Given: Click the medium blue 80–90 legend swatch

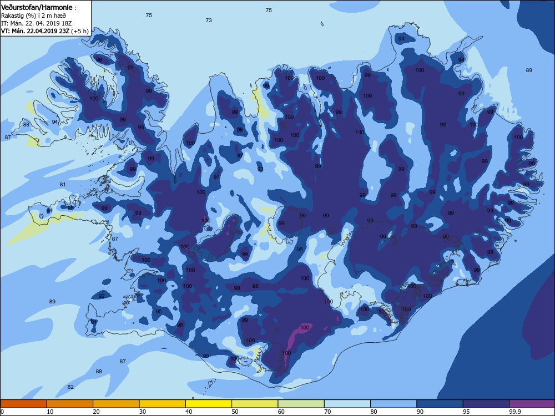Looking at the screenshot, I should point(393,404).
